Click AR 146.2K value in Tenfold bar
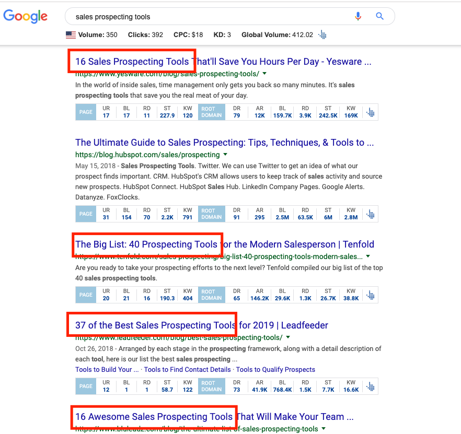This screenshot has height=434, width=461. pyautogui.click(x=260, y=299)
